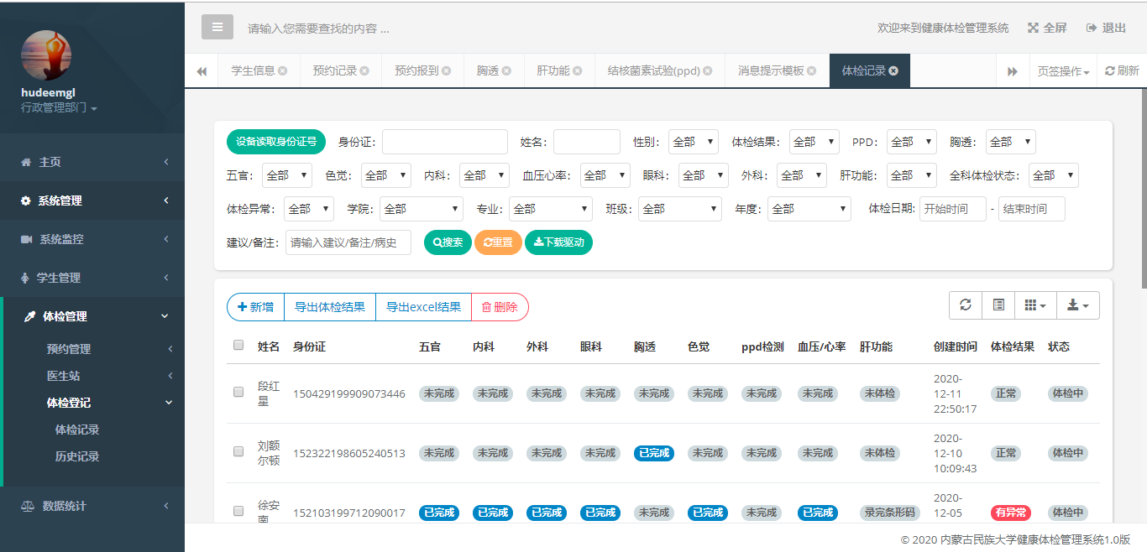Open the 年度 filter dropdown
Screen dimensions: 1147x552
(x=809, y=209)
